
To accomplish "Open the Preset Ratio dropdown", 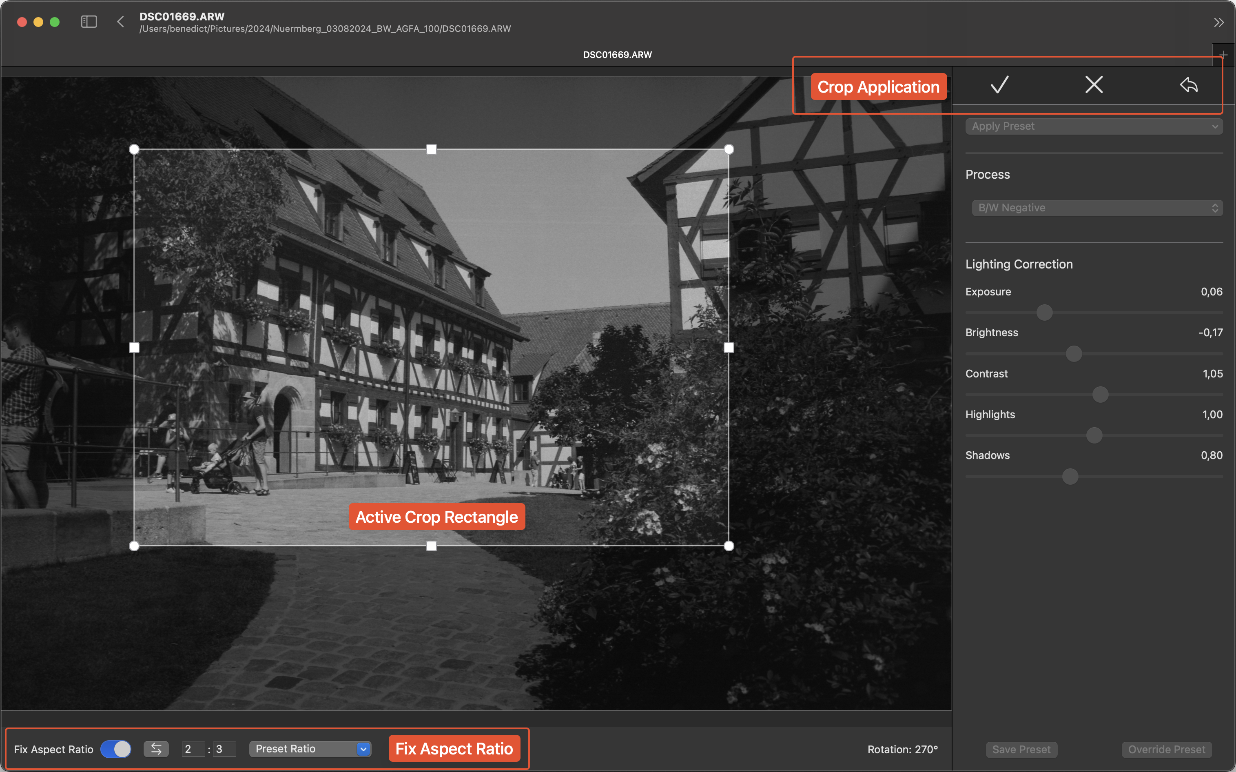I will click(310, 749).
